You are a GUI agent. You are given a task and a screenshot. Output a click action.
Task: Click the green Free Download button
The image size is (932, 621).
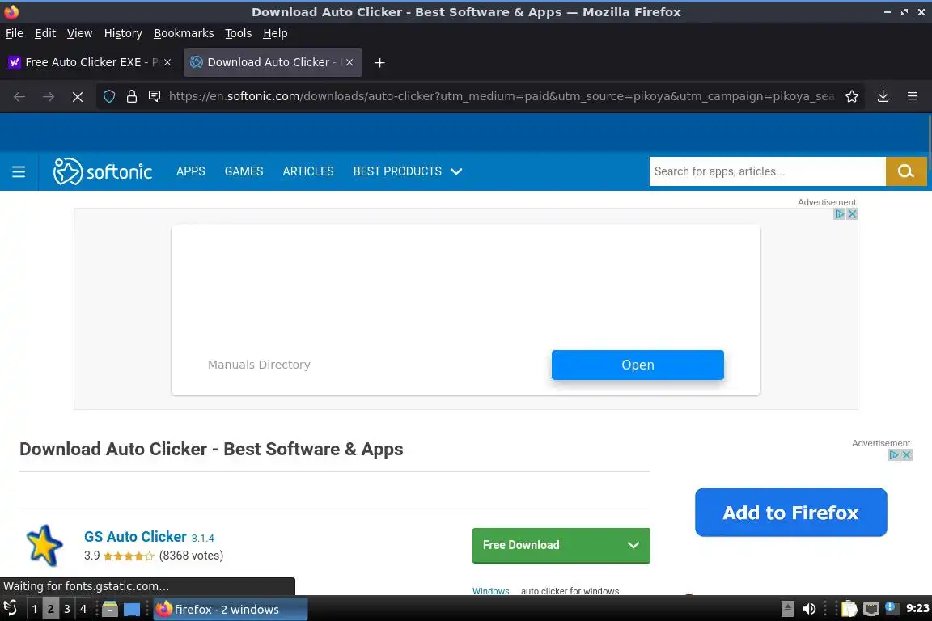(x=561, y=545)
